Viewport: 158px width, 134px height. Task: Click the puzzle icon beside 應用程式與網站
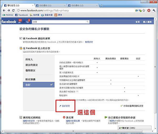[x=21, y=117]
